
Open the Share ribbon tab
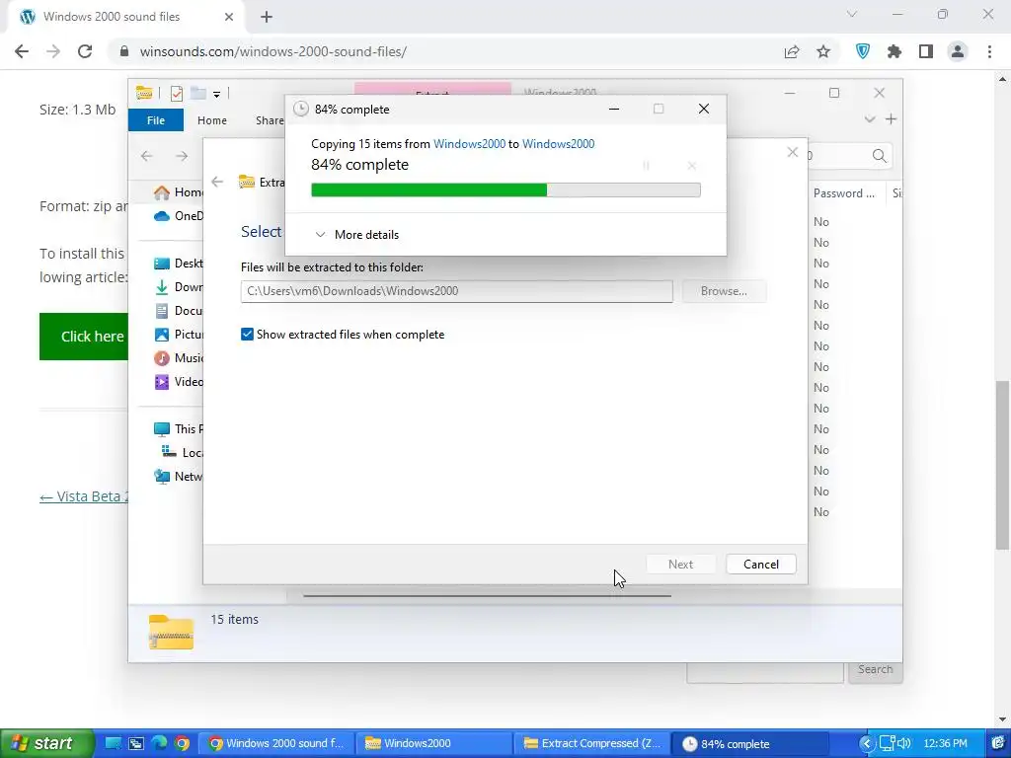270,120
